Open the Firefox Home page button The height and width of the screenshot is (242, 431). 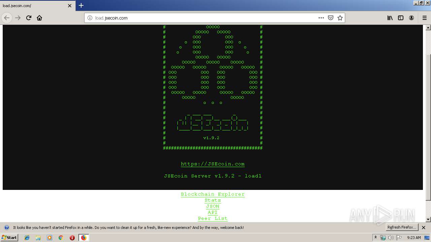point(39,18)
